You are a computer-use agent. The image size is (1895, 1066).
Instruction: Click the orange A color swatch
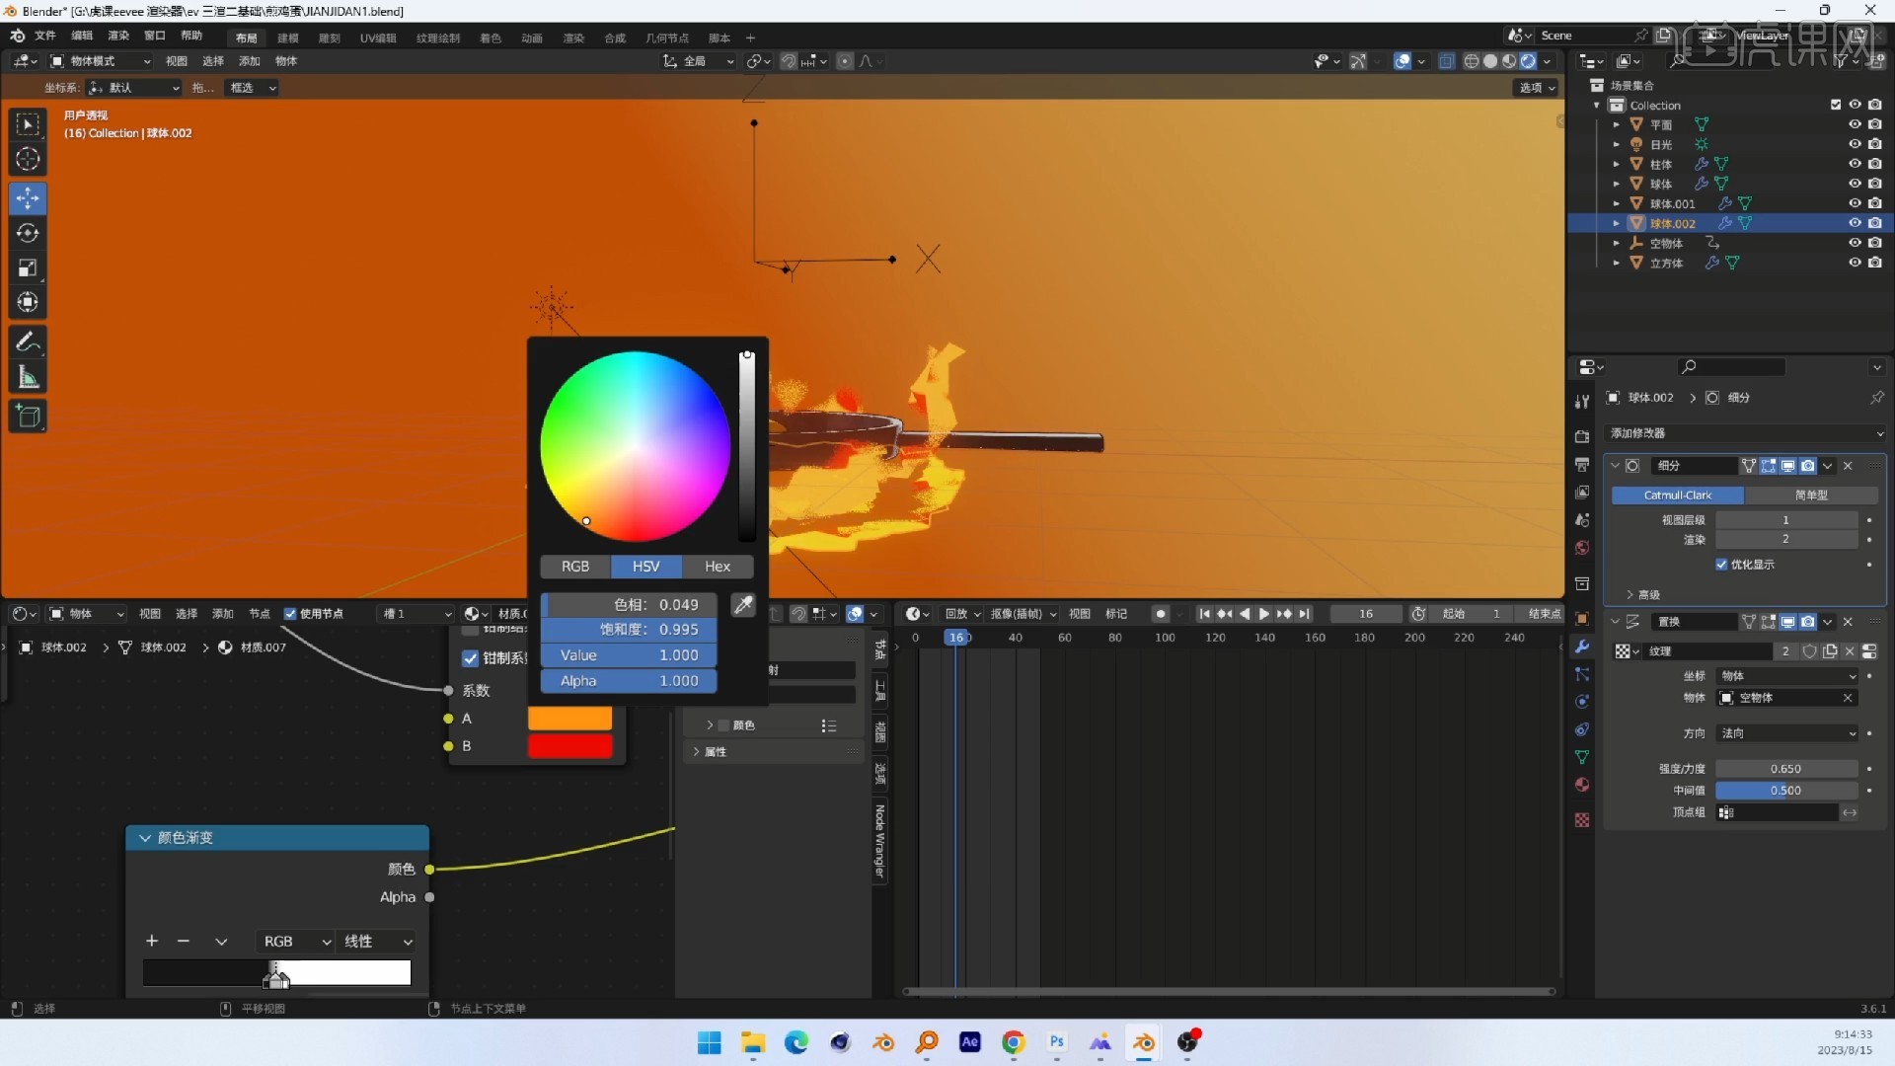(569, 719)
